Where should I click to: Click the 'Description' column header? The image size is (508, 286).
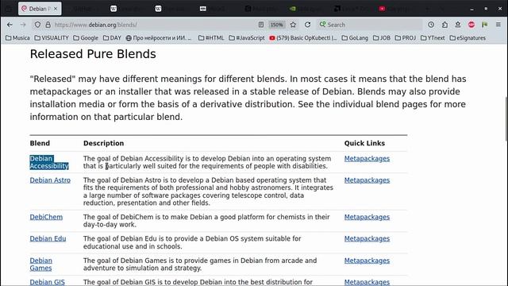click(x=104, y=143)
